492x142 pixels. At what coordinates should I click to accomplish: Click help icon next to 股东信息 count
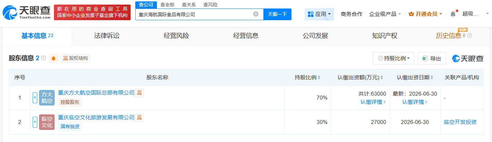tap(44, 58)
